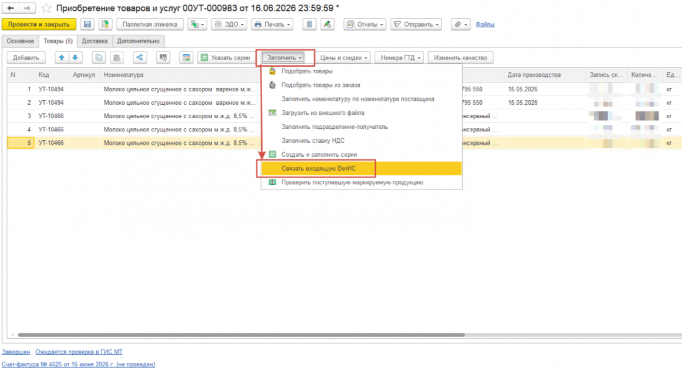Sort by the Код column header
Viewport: 682px width, 385px height.
coord(52,75)
